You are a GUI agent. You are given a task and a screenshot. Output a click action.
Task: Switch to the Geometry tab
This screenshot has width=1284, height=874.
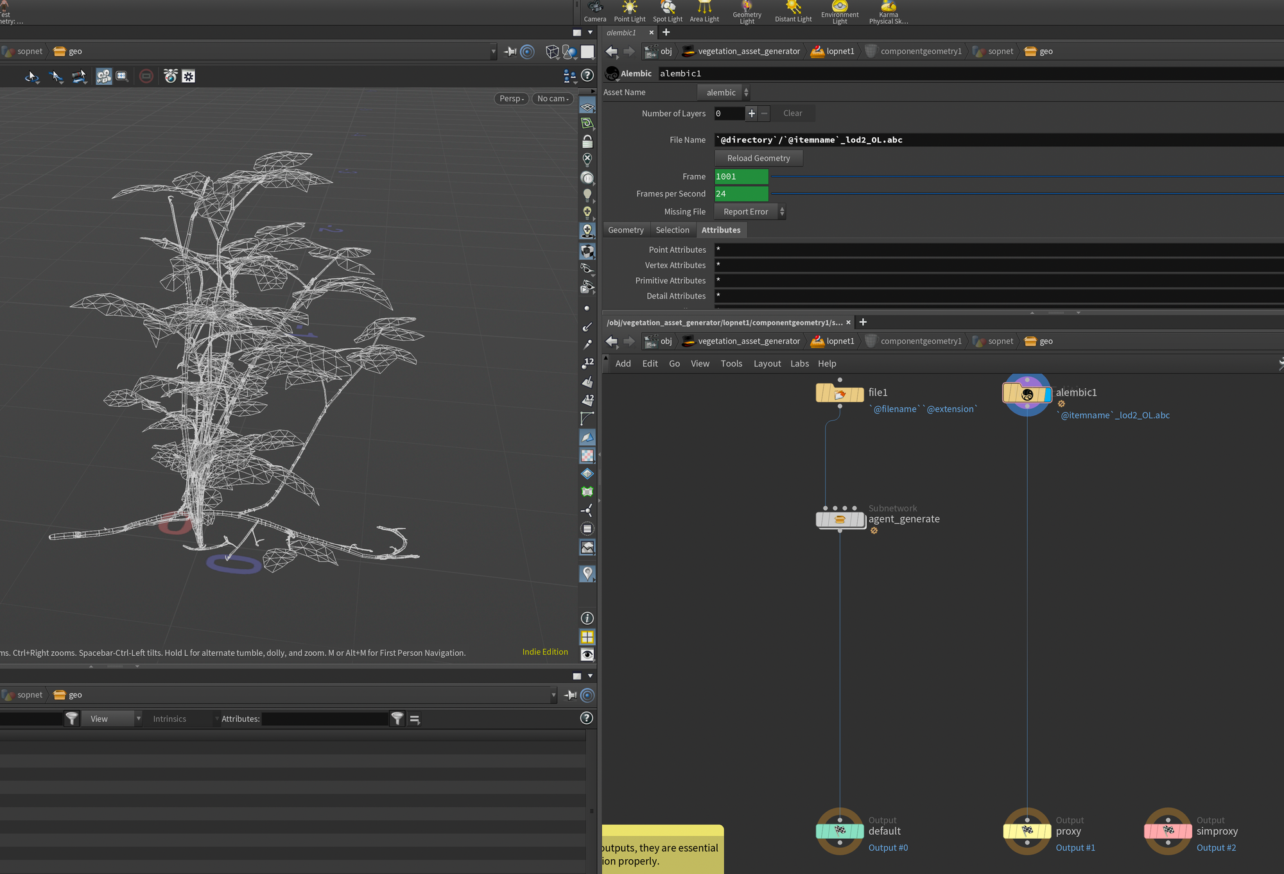tap(625, 230)
